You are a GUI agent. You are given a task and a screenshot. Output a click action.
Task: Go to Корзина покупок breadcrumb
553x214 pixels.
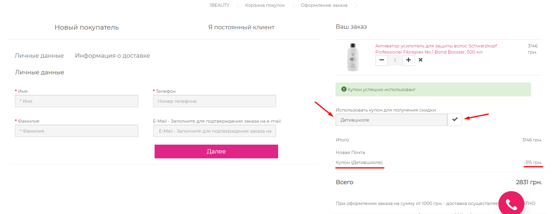coord(265,5)
